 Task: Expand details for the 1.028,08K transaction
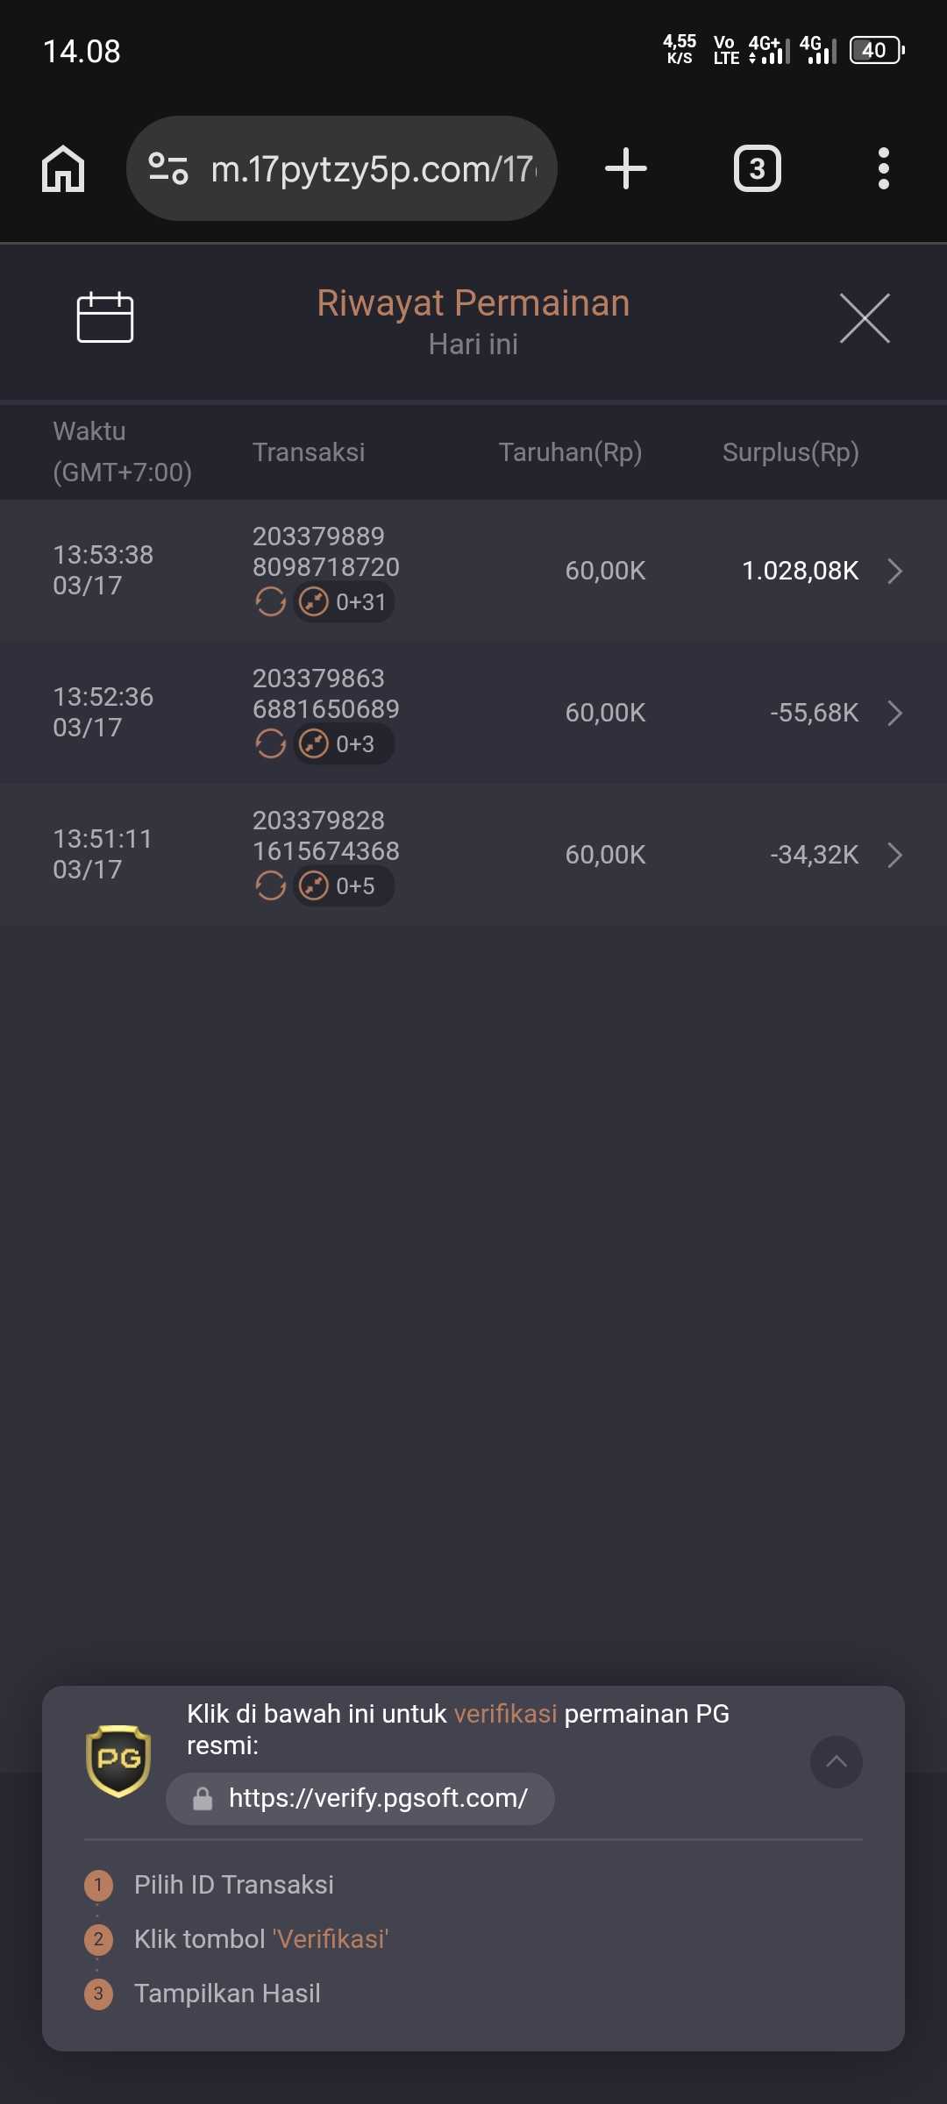point(894,572)
